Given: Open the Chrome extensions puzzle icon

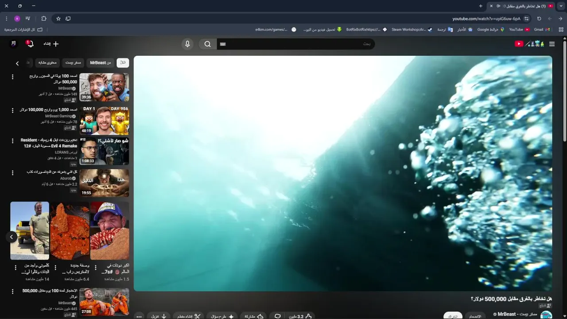Looking at the screenshot, I should 43,19.
